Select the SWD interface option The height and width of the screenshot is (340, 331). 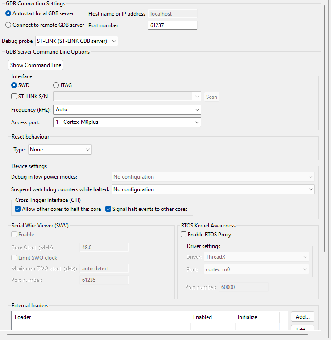click(x=14, y=85)
